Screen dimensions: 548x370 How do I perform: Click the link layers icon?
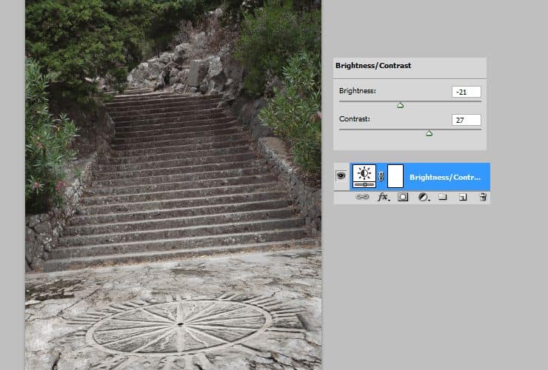[363, 198]
